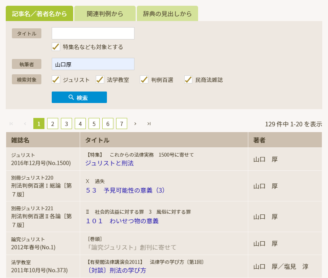Advance to next page arrow
The height and width of the screenshot is (278, 328).
click(x=135, y=124)
